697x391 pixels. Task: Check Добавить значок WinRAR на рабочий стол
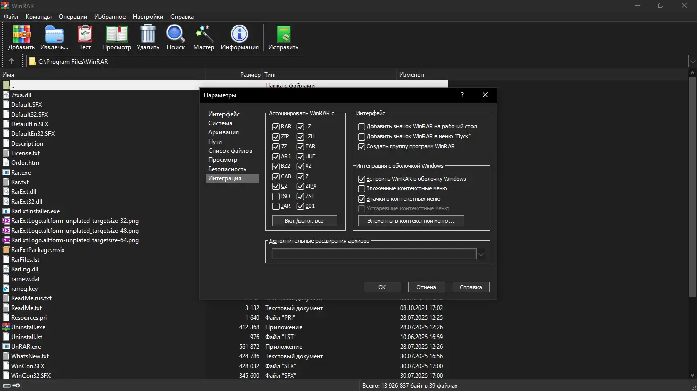coord(362,127)
